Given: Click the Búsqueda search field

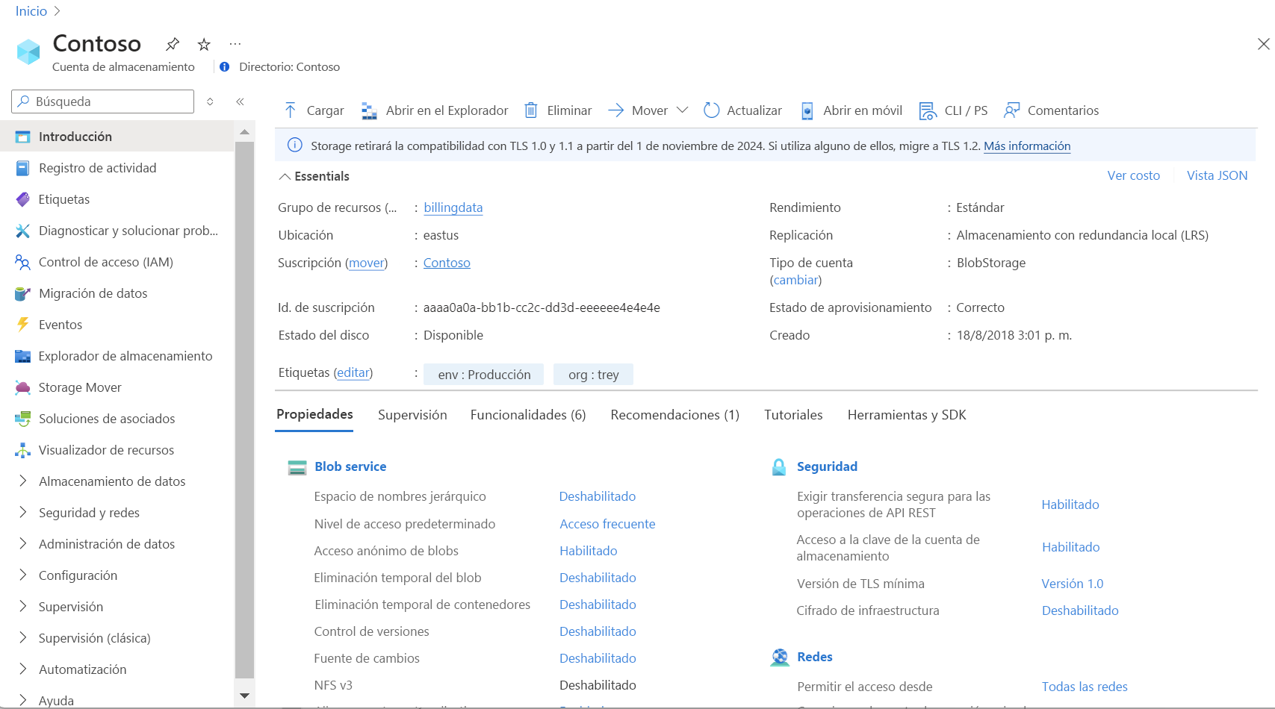Looking at the screenshot, I should (x=103, y=101).
